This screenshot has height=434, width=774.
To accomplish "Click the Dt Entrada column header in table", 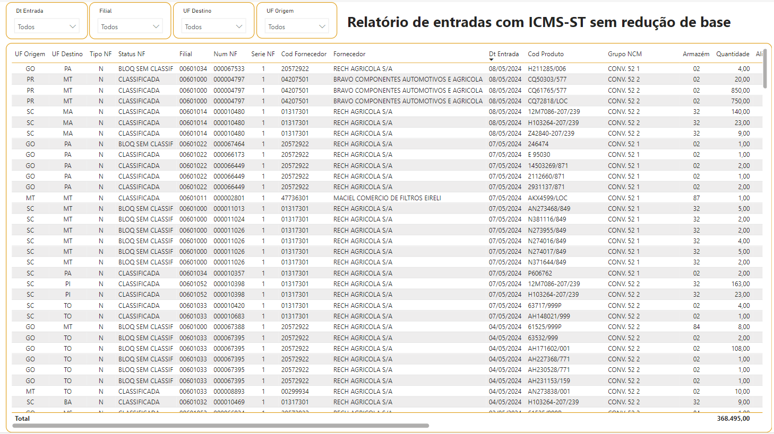I will coord(504,54).
